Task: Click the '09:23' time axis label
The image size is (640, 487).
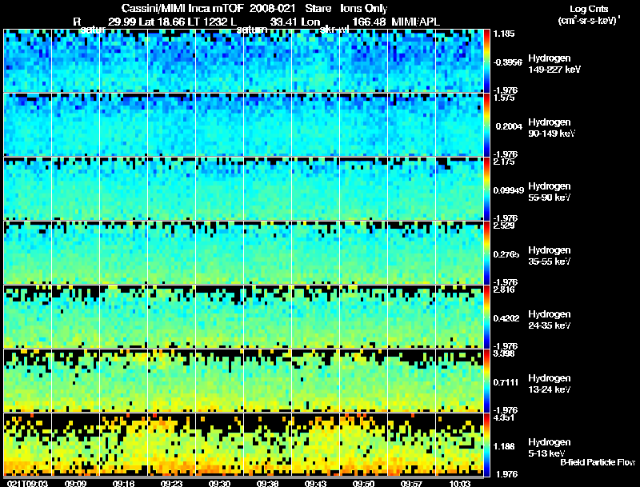Action: coord(171,483)
